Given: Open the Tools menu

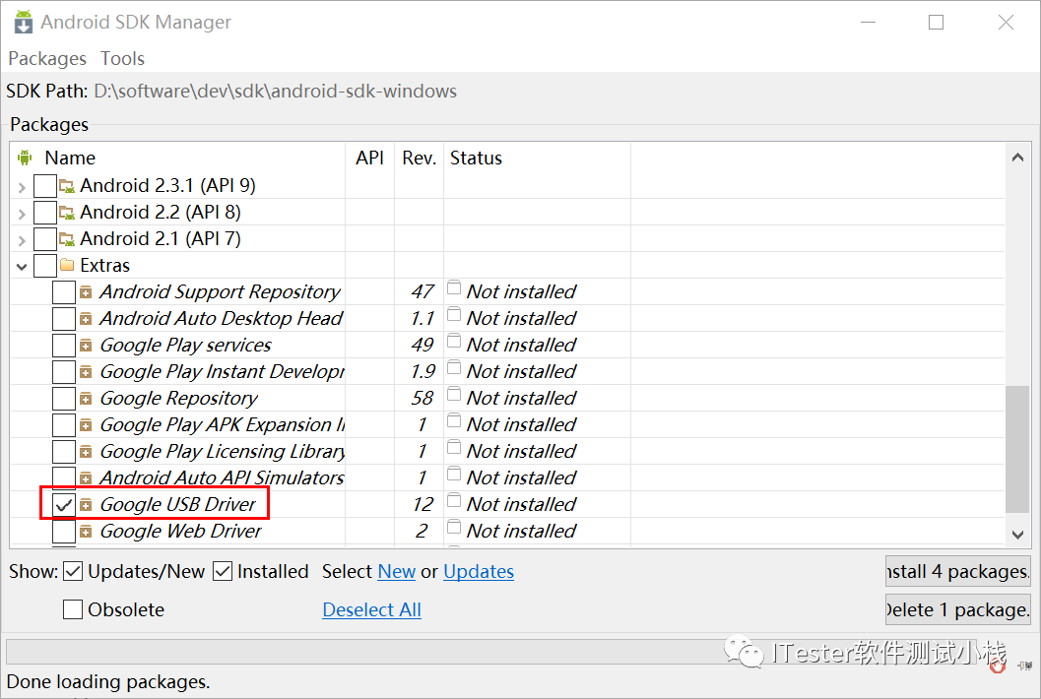Looking at the screenshot, I should [x=122, y=59].
